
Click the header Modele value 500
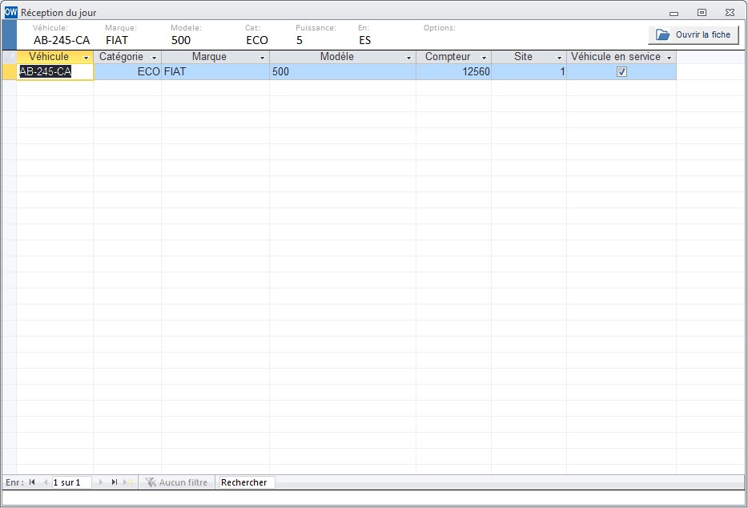click(181, 40)
